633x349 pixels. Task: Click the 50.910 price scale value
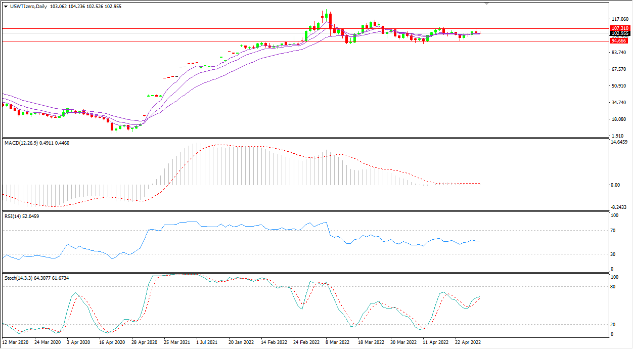point(619,86)
